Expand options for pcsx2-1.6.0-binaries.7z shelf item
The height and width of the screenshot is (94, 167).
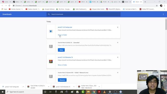click(x=74, y=87)
